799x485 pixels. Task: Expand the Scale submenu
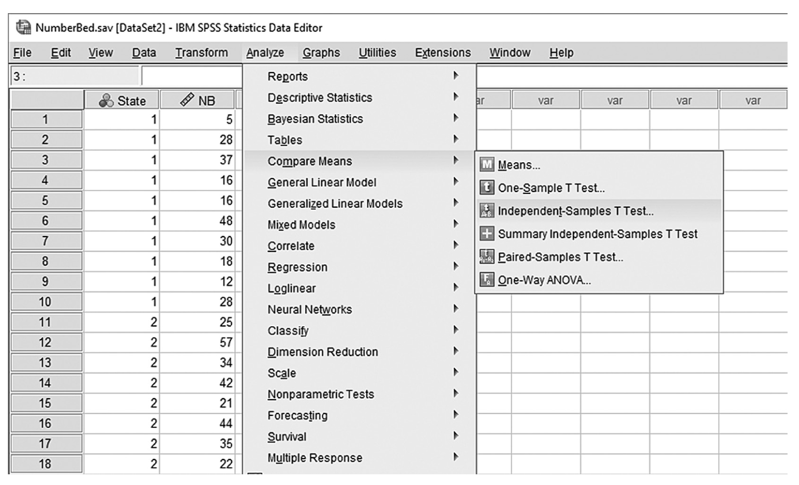pos(360,373)
